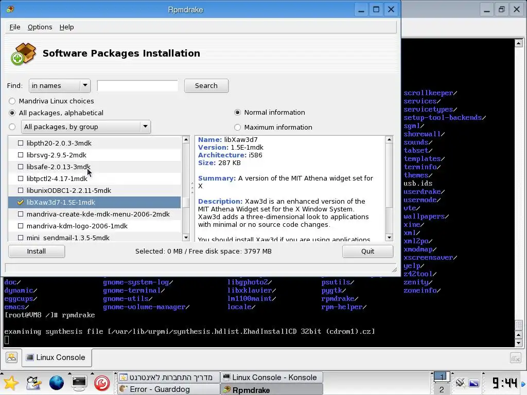The image size is (527, 395).
Task: Switch to virtual desktop 2 in the pager
Action: 442,390
